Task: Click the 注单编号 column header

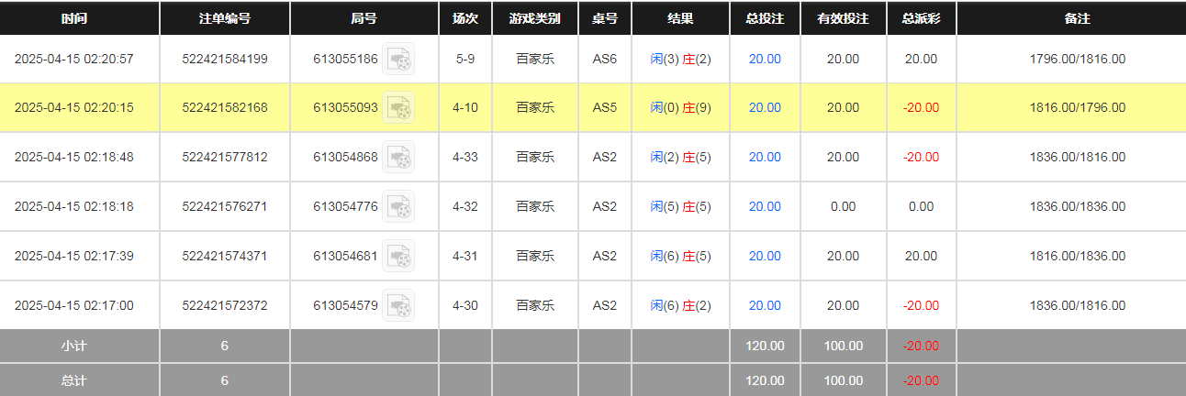Action: pos(225,18)
